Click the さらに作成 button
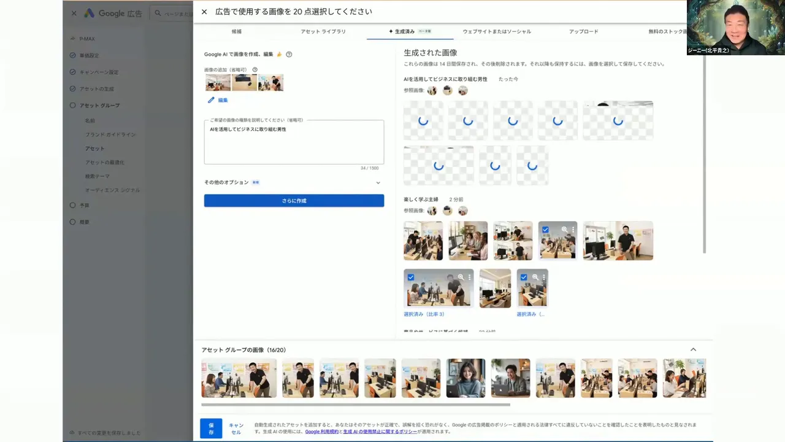Image resolution: width=785 pixels, height=442 pixels. click(294, 201)
